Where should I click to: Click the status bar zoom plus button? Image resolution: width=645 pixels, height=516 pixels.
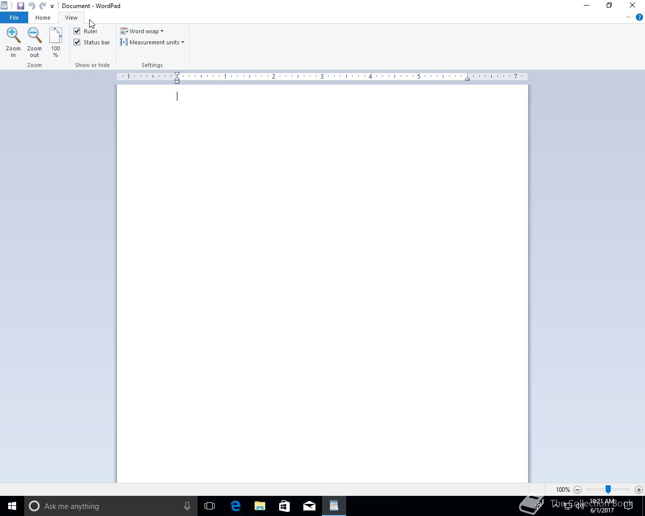[x=639, y=490]
